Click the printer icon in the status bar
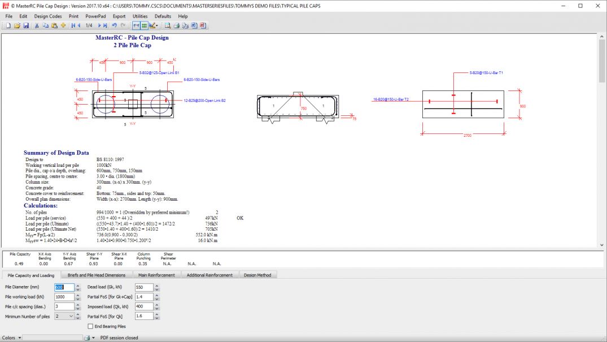Image resolution: width=607 pixels, height=342 pixels. tap(87, 337)
